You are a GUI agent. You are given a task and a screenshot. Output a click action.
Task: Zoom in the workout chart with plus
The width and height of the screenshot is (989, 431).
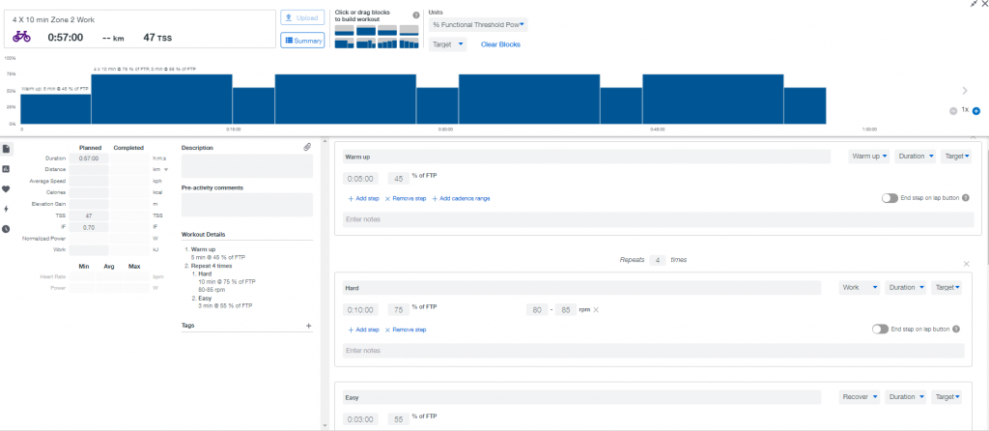click(976, 111)
